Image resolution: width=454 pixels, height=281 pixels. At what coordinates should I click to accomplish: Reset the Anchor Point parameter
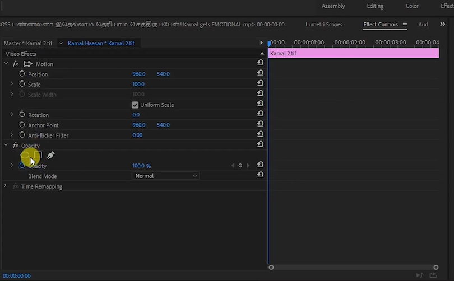click(x=260, y=124)
